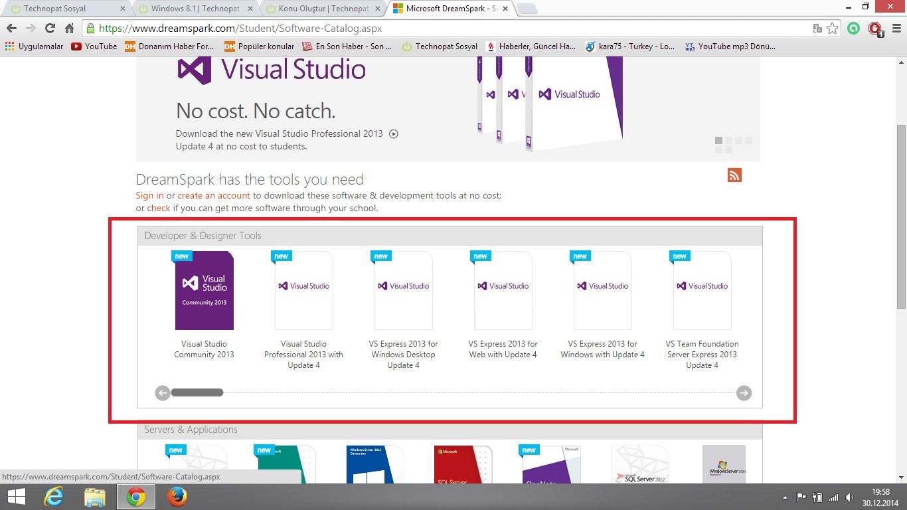Click the Chrome icon in the taskbar
907x510 pixels.
pos(136,497)
